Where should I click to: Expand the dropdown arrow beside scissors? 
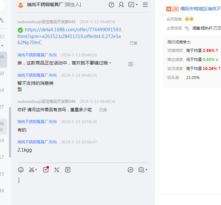pyautogui.click(x=36, y=170)
